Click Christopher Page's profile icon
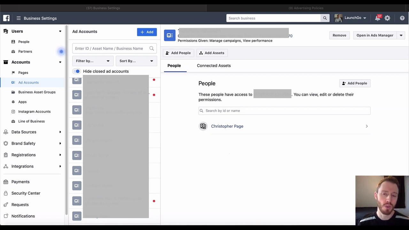This screenshot has width=409, height=230. click(203, 126)
